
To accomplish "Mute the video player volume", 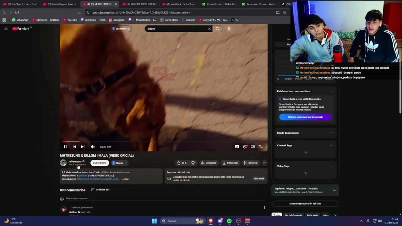I will [x=93, y=147].
